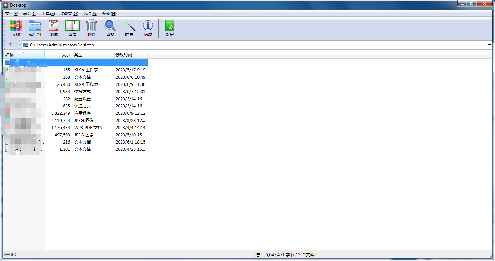
Task: Show archive 信息 (Info) via its icon
Action: 148,28
